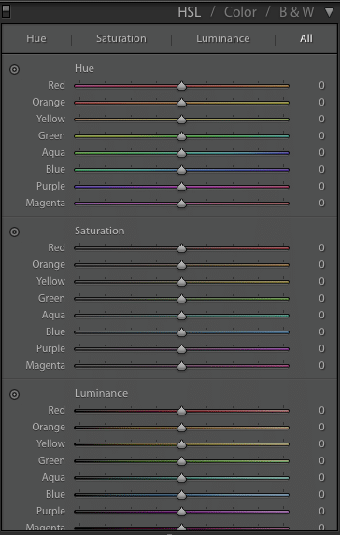Click the Luminance Yellow value field
The image size is (340, 535).
point(321,443)
